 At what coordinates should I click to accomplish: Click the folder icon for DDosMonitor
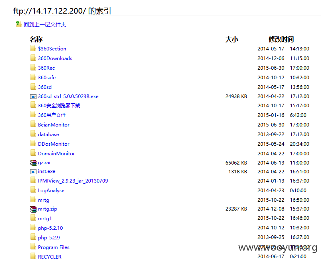[x=33, y=143]
